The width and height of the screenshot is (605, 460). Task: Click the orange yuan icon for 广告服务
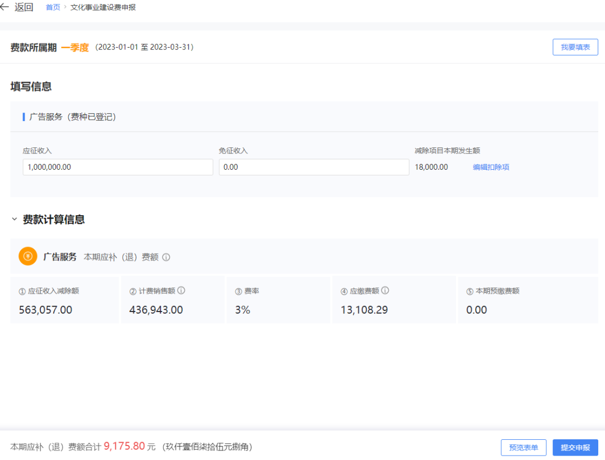click(x=28, y=256)
